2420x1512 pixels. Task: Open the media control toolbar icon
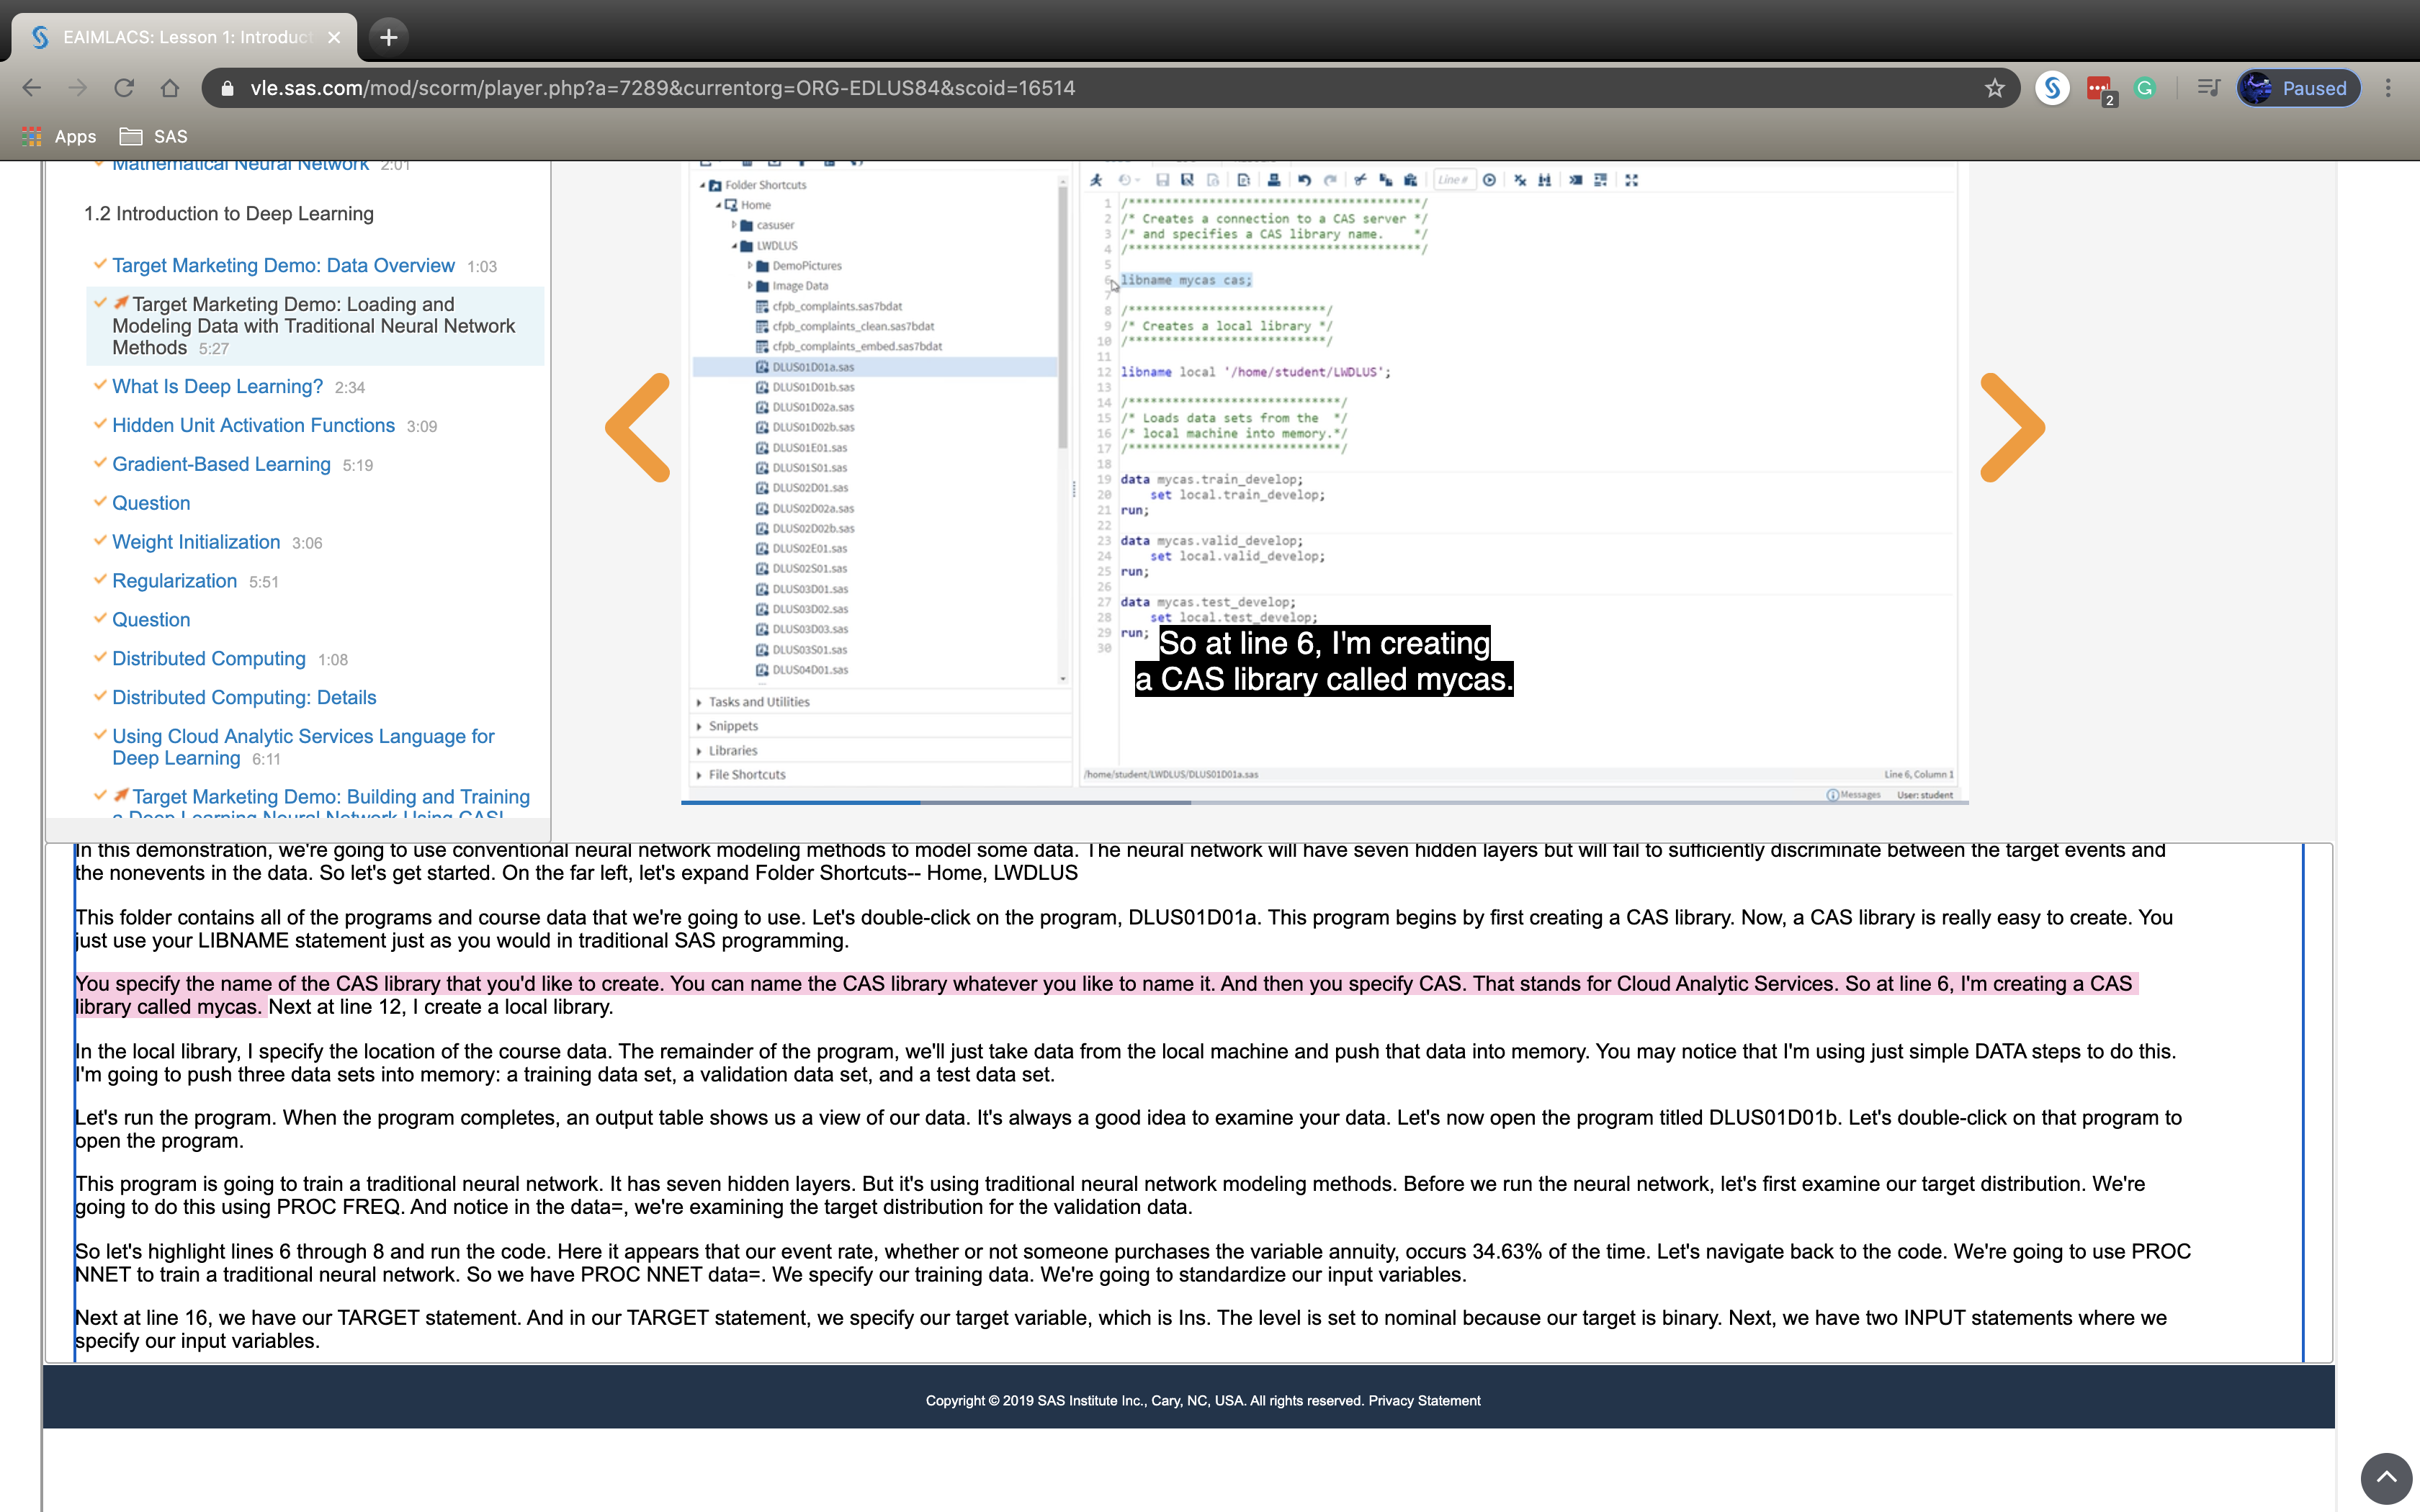pyautogui.click(x=2208, y=88)
